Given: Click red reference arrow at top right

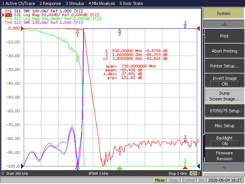Looking at the screenshot, I should coord(199,28).
